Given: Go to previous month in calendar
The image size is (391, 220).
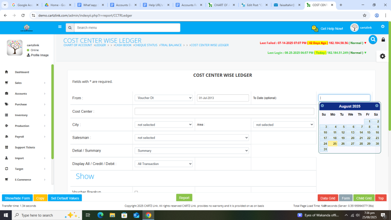Looking at the screenshot, I should click(x=322, y=106).
